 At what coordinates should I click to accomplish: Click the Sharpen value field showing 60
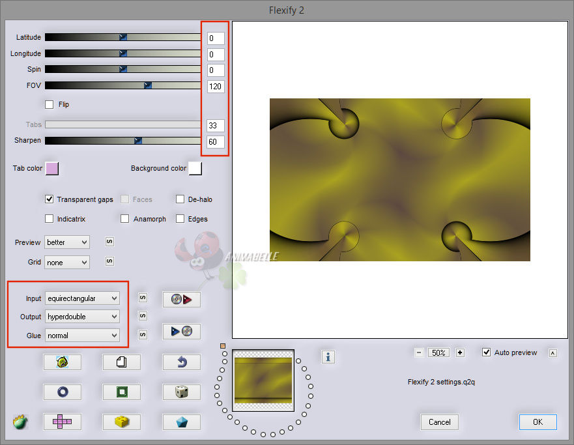216,141
